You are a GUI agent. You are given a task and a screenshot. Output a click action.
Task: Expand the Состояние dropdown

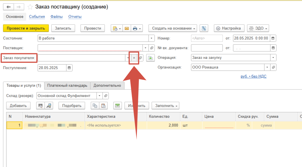151,38
